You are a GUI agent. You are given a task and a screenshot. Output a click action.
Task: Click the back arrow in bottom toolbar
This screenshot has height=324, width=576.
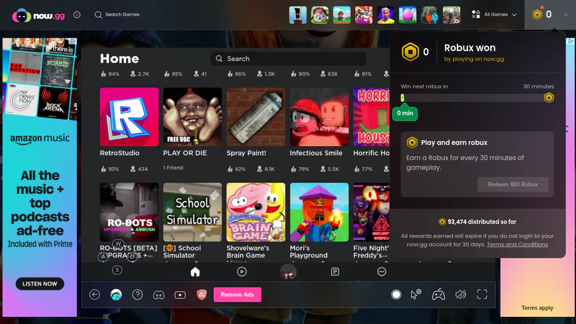tap(95, 295)
